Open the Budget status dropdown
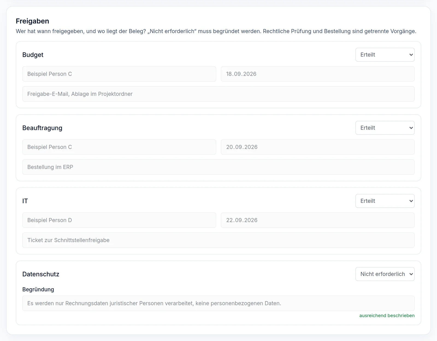The width and height of the screenshot is (437, 341). pos(385,55)
